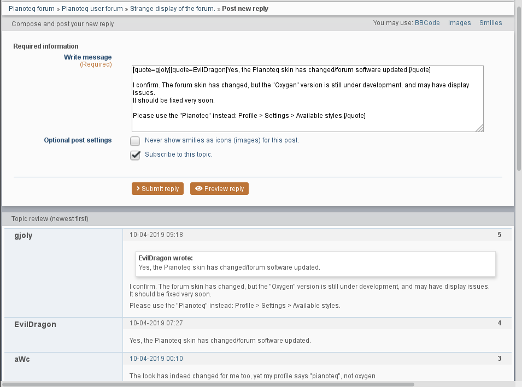Click the aWc username in topic review
The height and width of the screenshot is (387, 522).
[22, 359]
